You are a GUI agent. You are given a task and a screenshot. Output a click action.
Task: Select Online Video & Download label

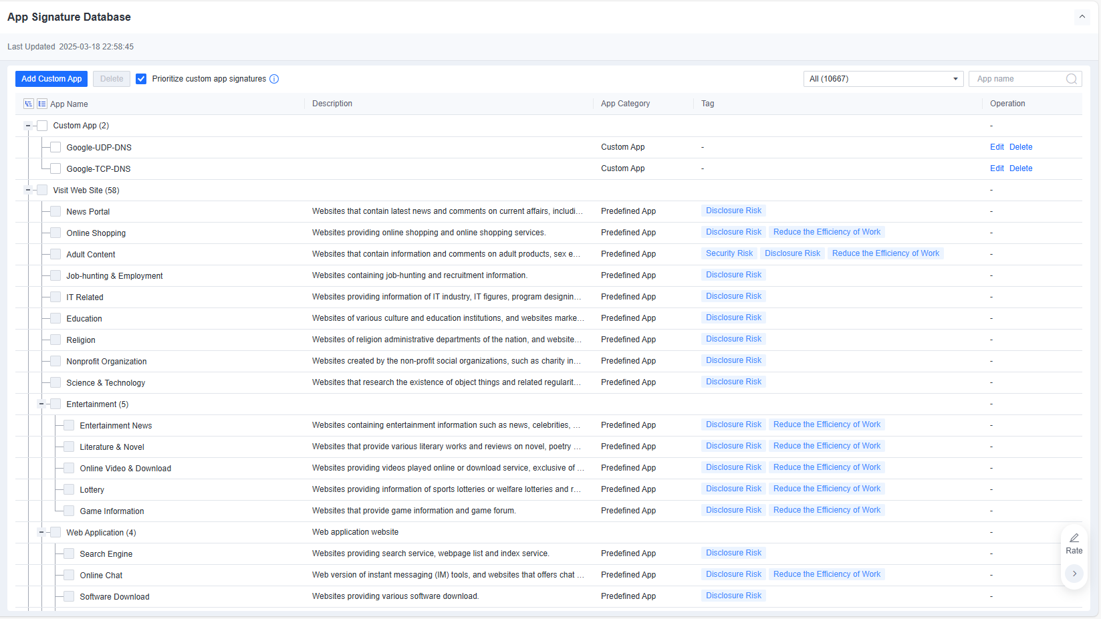(125, 469)
